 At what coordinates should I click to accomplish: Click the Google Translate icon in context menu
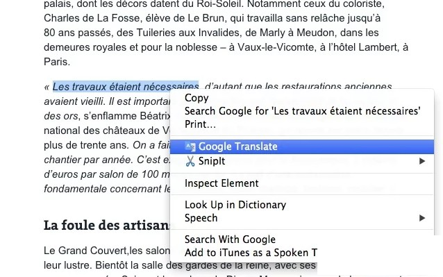[190, 146]
